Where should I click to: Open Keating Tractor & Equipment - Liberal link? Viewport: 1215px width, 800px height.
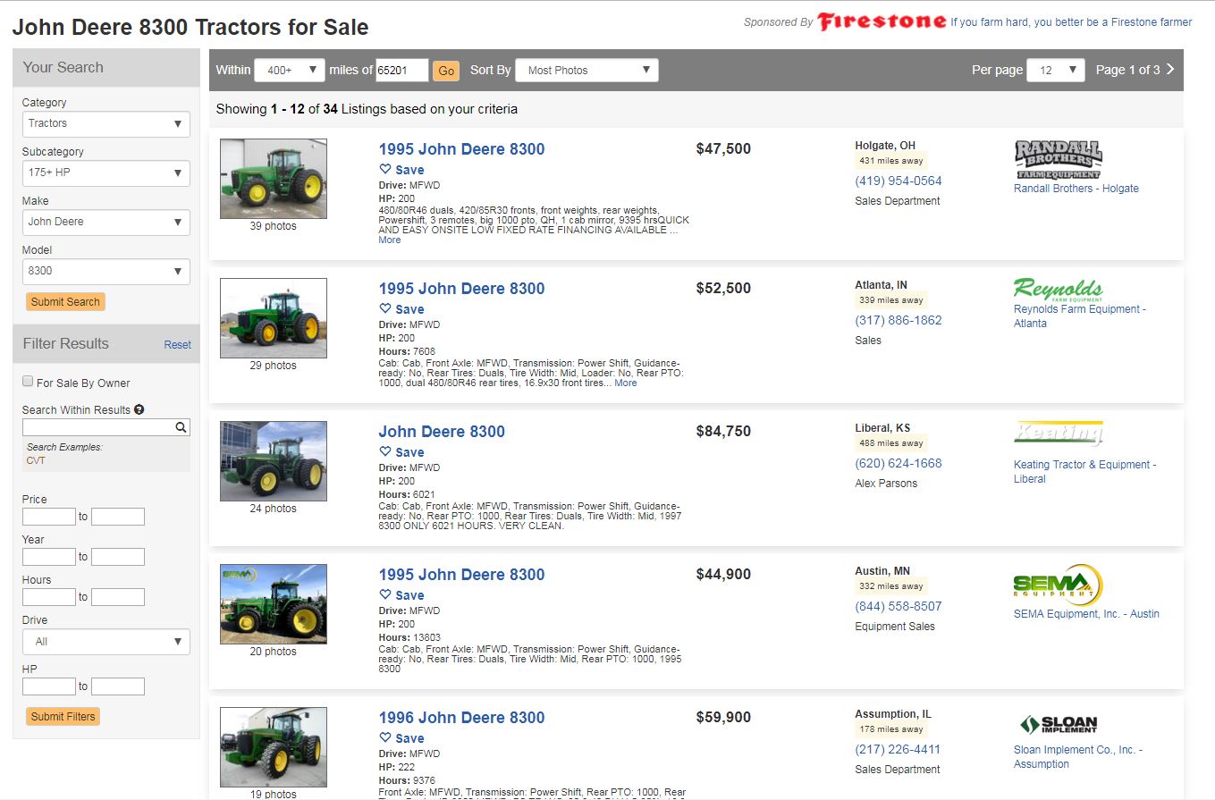1084,472
